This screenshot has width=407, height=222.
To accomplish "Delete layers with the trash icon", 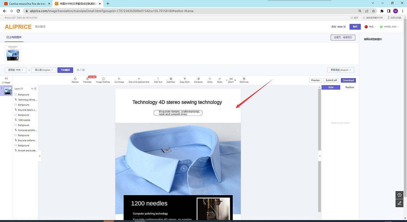I will pos(35,89).
